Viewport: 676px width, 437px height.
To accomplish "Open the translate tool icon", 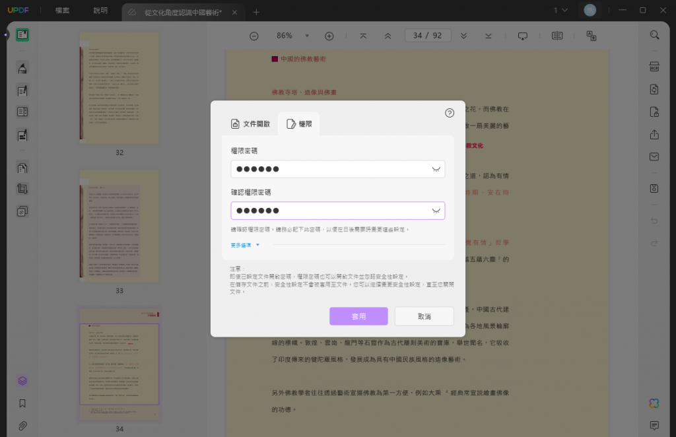I will click(591, 36).
